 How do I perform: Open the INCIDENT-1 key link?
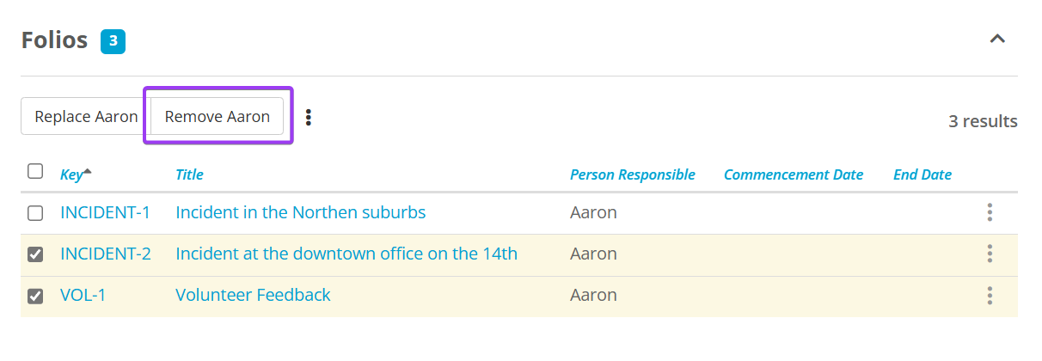[x=105, y=212]
